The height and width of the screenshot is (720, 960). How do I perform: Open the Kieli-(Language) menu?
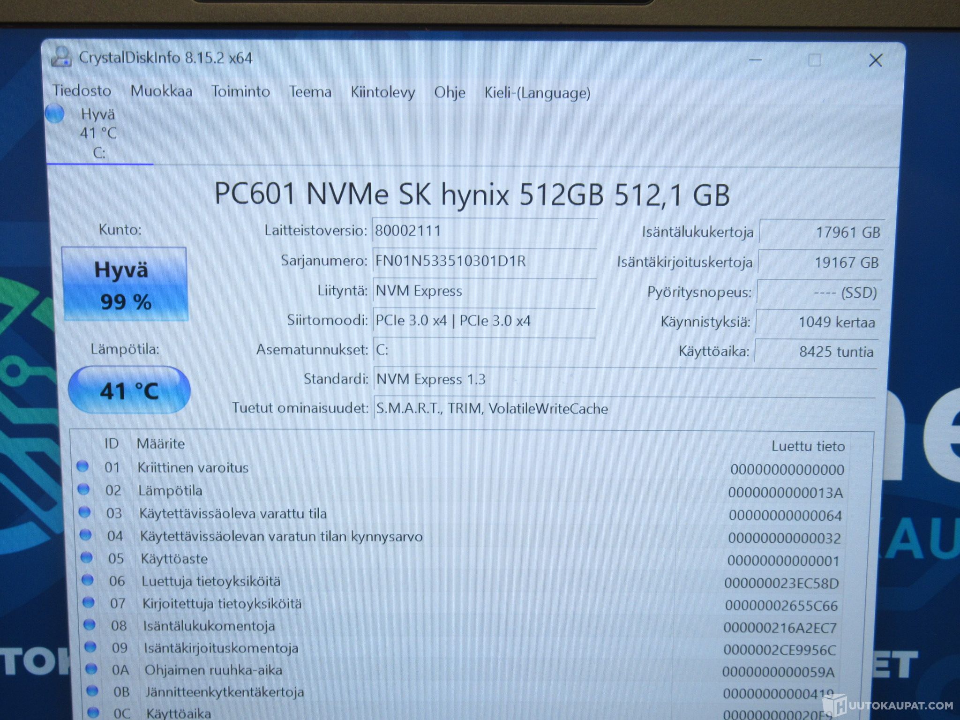click(537, 93)
